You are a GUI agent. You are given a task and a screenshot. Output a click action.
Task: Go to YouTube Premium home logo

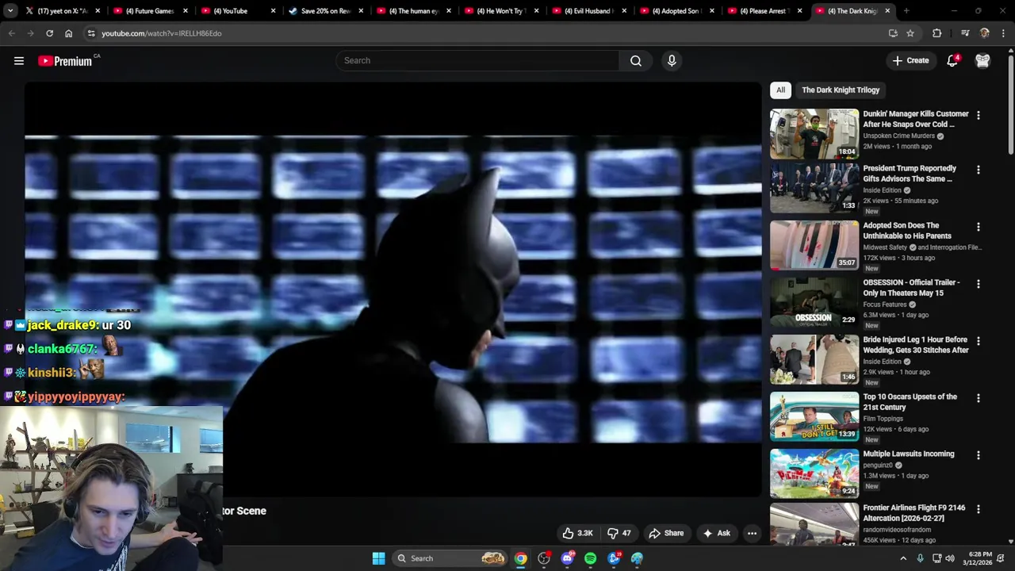pyautogui.click(x=67, y=60)
